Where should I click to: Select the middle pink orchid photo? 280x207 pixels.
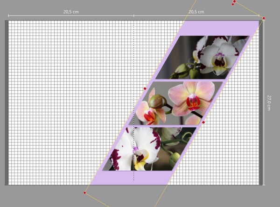[176, 103]
